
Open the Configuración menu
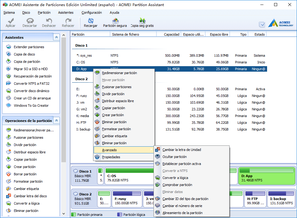click(92, 13)
